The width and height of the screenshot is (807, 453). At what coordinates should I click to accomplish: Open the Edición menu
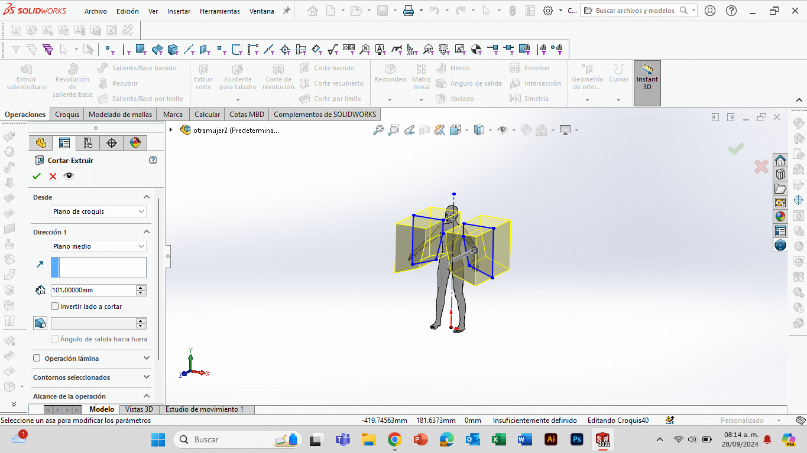coord(128,11)
